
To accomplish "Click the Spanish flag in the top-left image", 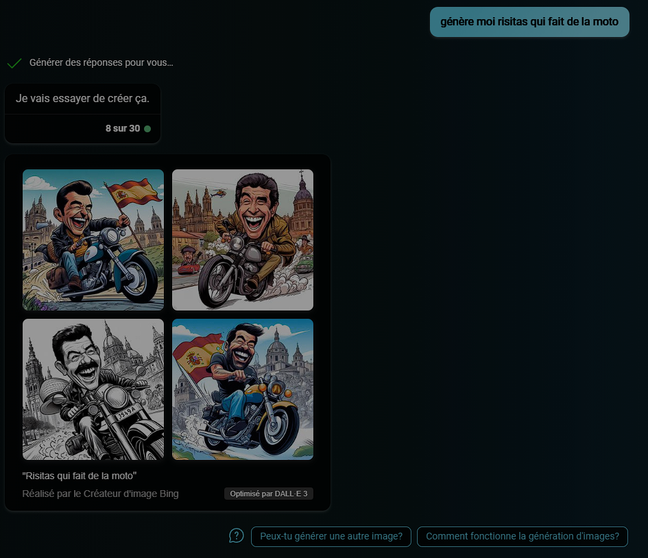I will coord(134,192).
